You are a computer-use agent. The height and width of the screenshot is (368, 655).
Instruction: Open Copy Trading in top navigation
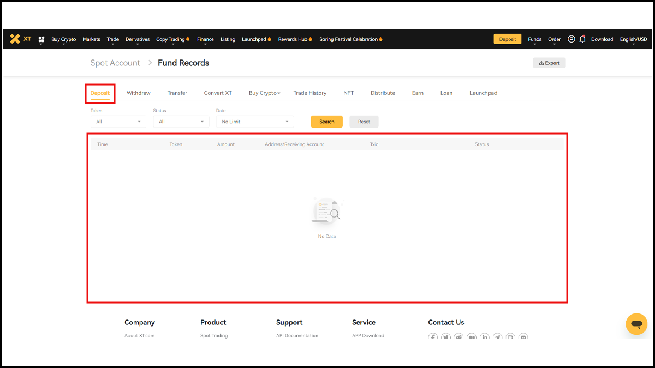pyautogui.click(x=173, y=39)
